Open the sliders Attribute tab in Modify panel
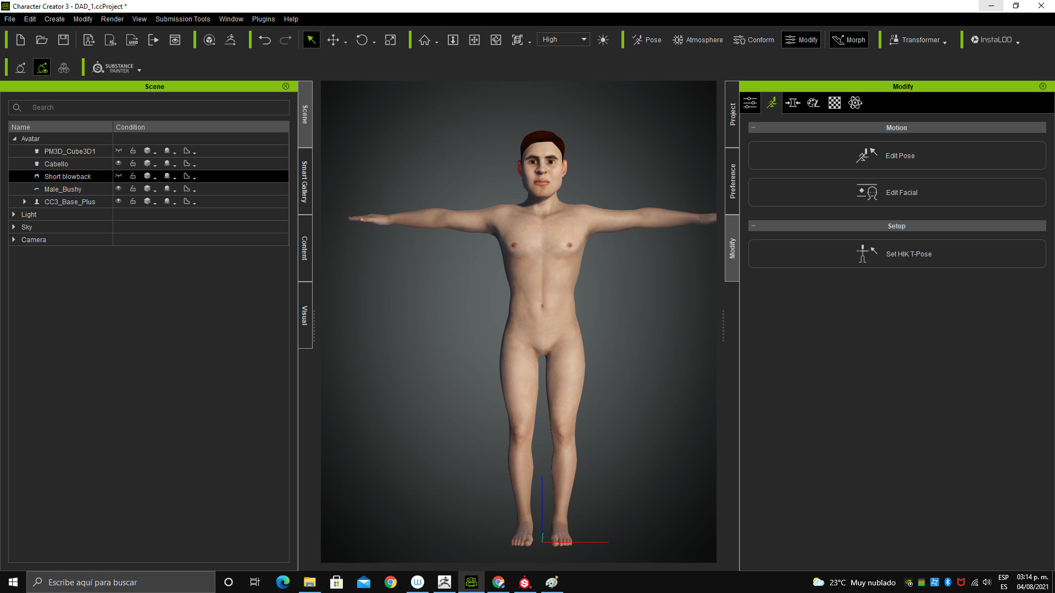 tap(750, 103)
